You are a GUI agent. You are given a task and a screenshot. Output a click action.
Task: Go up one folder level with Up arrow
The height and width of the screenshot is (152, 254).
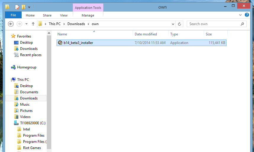(33, 24)
